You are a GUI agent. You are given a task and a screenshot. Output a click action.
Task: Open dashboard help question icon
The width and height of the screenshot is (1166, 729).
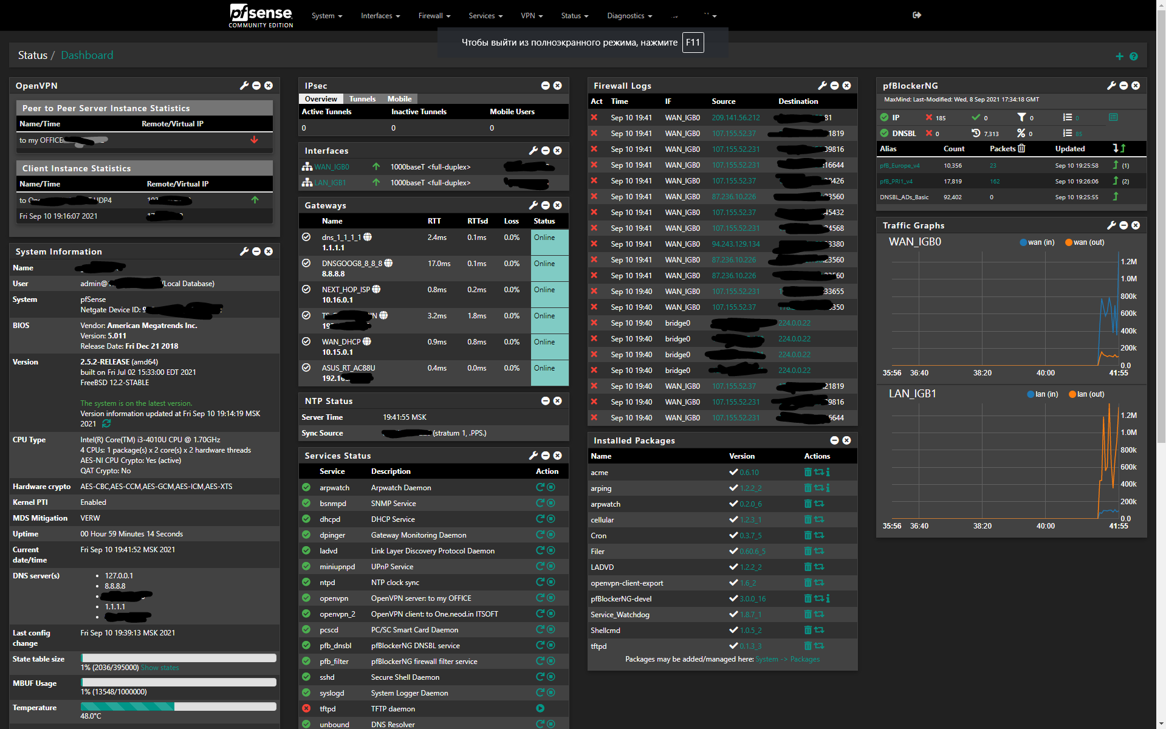pos(1133,56)
